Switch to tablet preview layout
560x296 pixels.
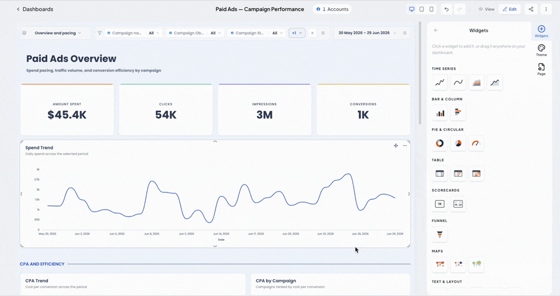(x=422, y=9)
